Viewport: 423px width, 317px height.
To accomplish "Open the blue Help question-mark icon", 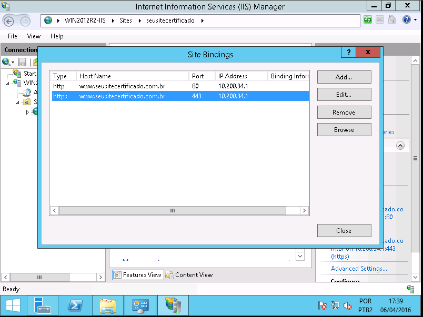I will click(407, 19).
